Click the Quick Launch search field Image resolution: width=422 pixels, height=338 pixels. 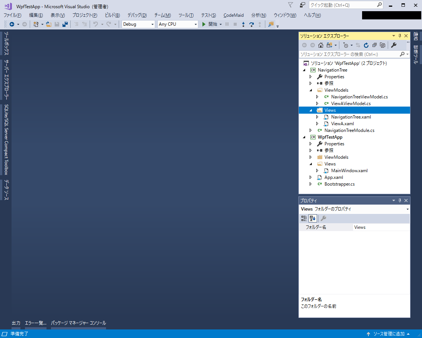pyautogui.click(x=346, y=5)
